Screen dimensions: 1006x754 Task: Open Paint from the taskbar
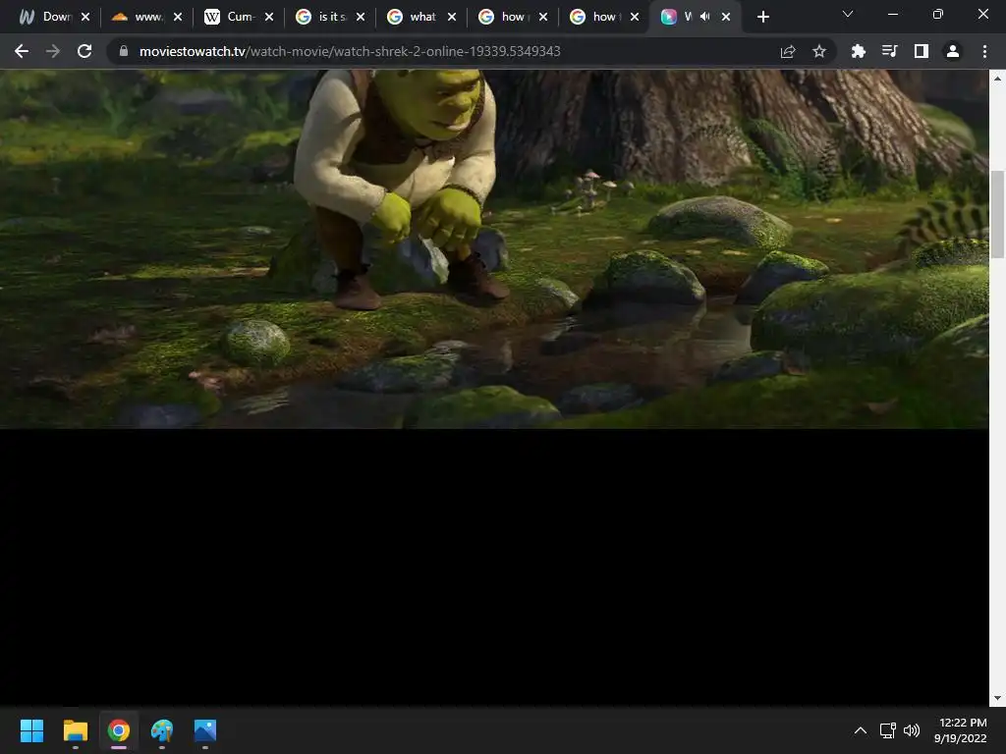click(162, 730)
